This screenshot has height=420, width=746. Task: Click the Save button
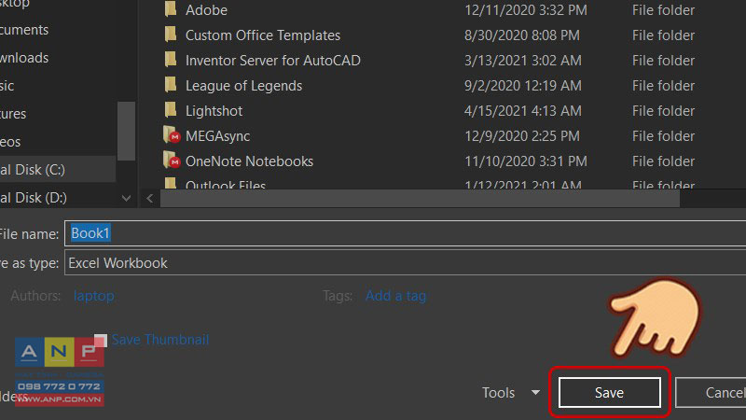[x=610, y=392]
